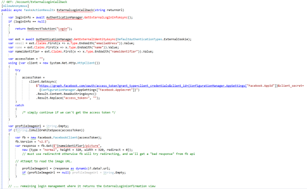Click the "nameidentifier" string literal in EndsWith

[124, 52]
